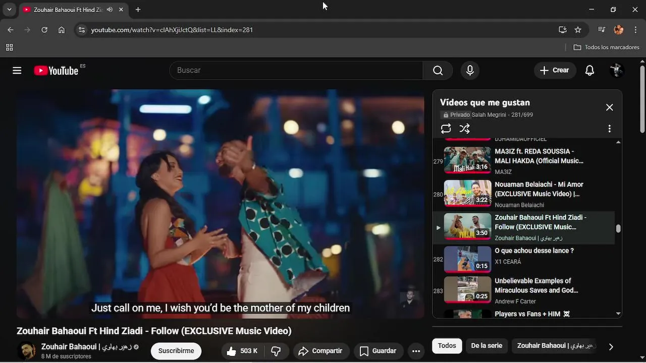Screen dimensions: 646x363
Task: Open more actions ellipsis under video
Action: click(x=416, y=351)
